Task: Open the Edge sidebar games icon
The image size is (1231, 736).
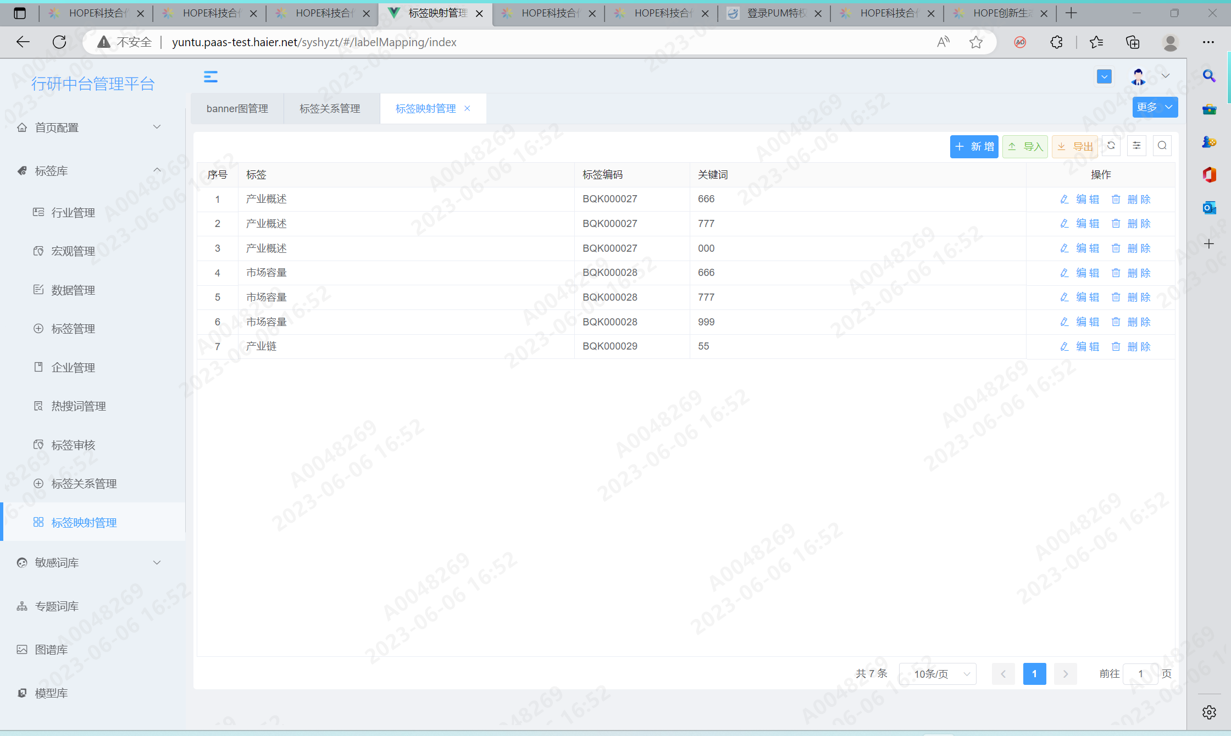Action: 1209,142
